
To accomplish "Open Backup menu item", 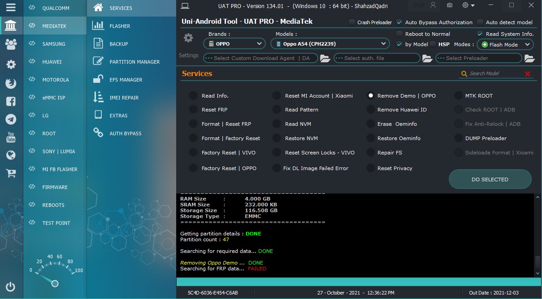I will (x=131, y=44).
